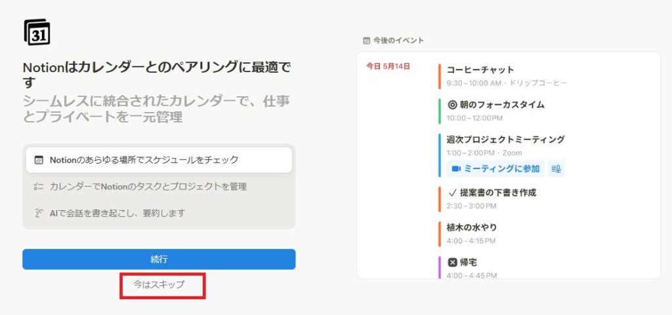This screenshot has height=315, width=672.
Task: Click the 今日 5月14日 date label
Action: 388,66
